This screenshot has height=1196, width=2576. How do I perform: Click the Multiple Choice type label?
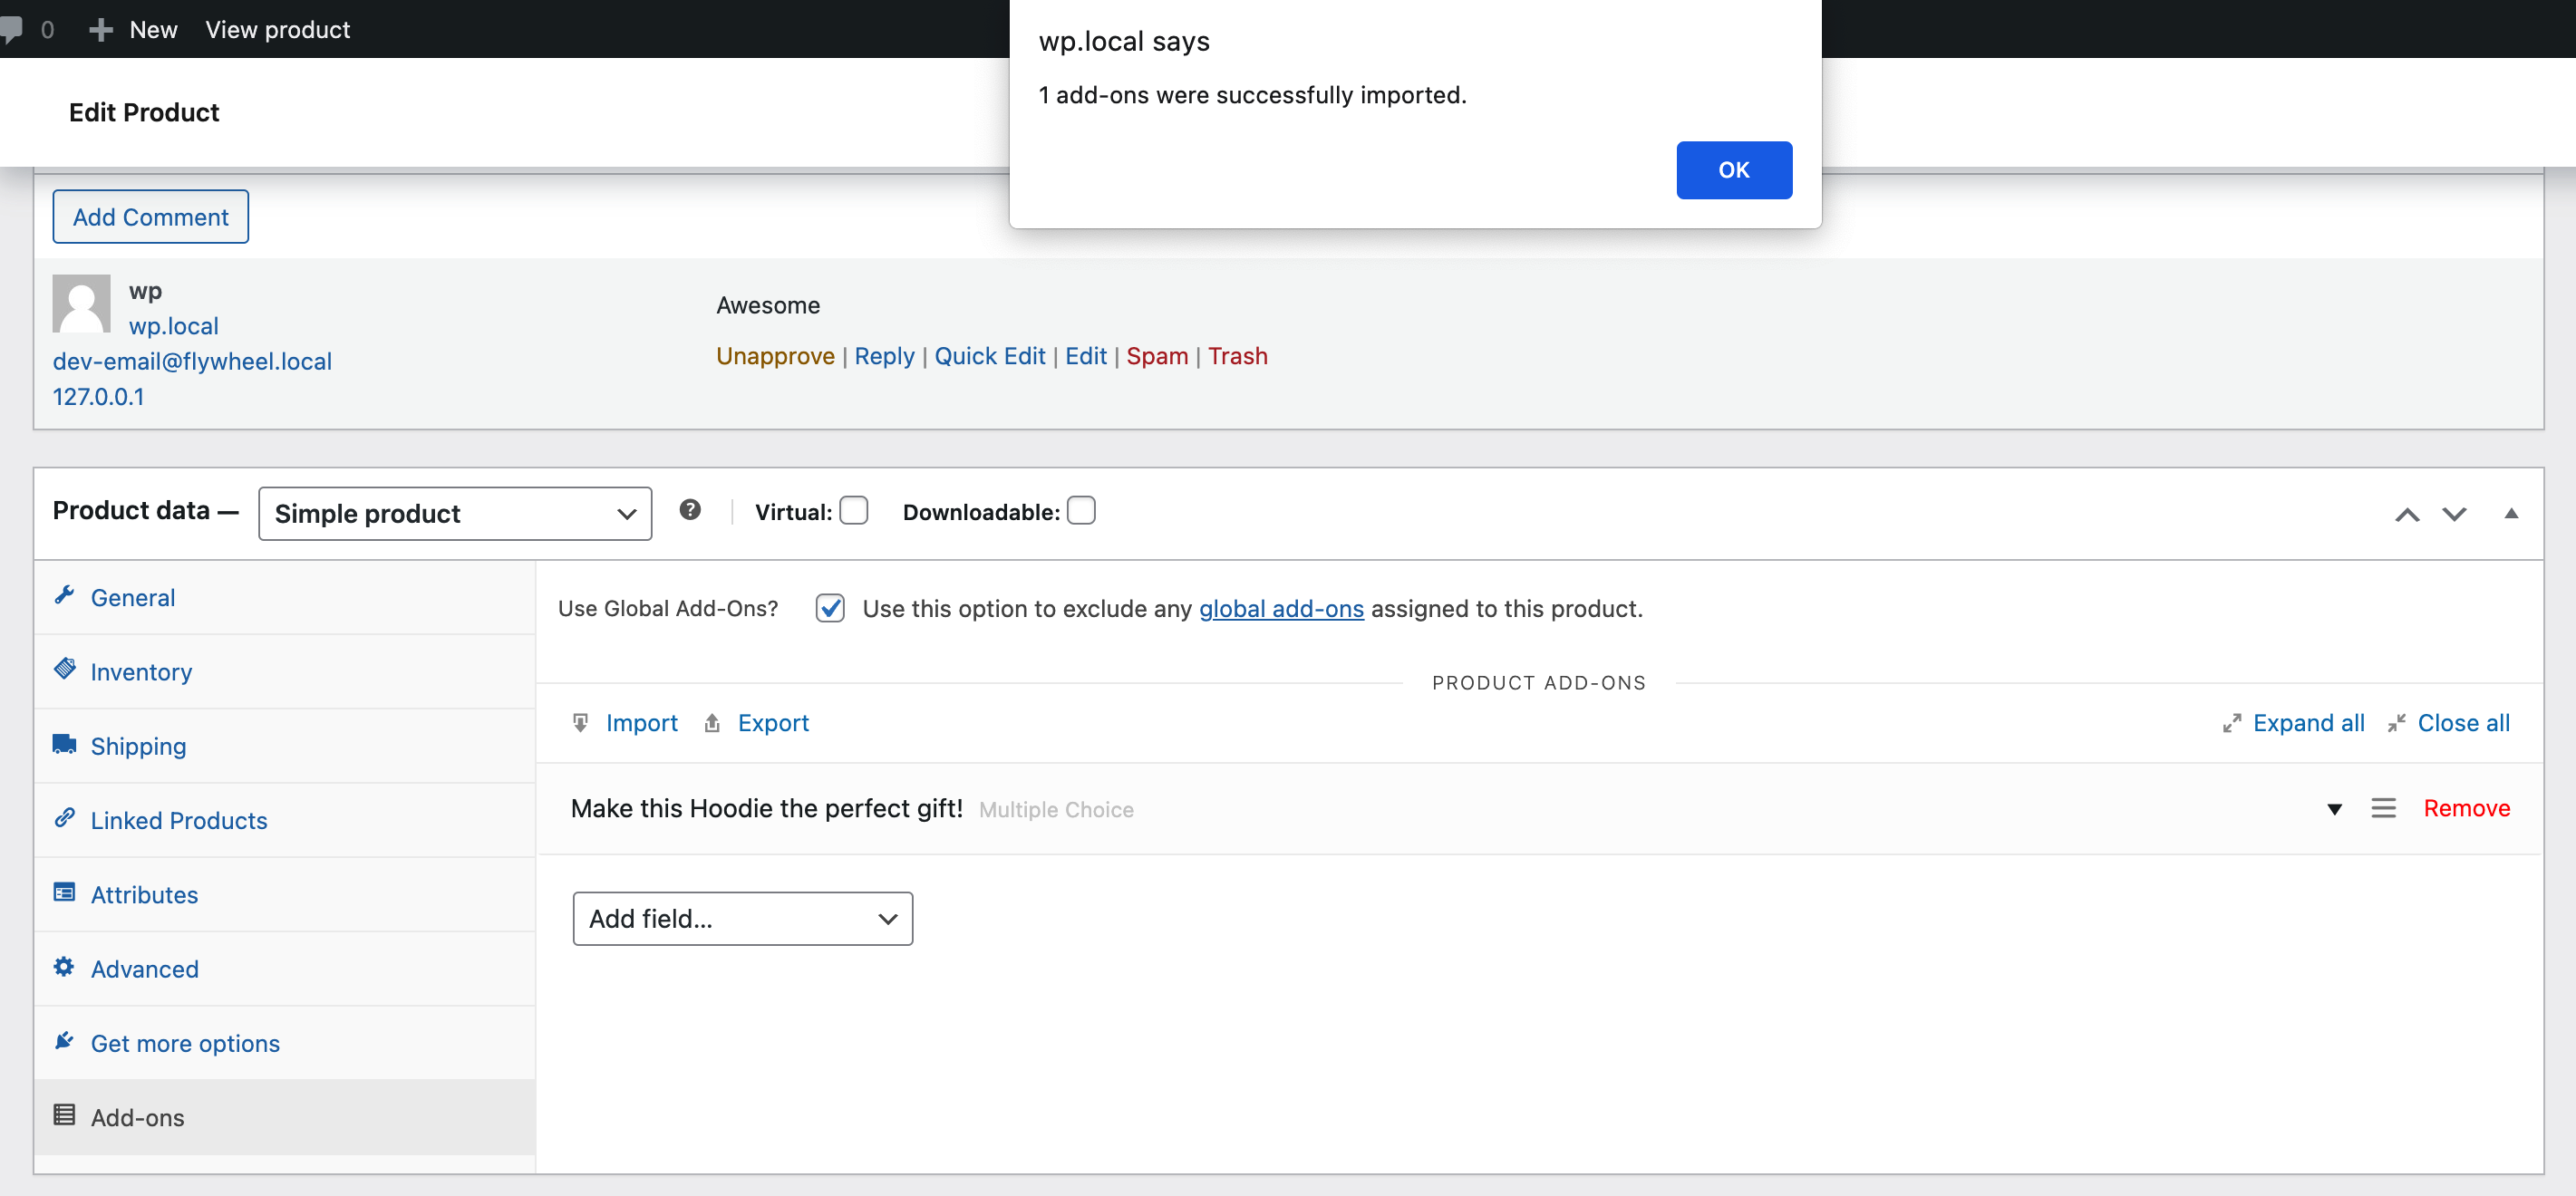tap(1056, 810)
